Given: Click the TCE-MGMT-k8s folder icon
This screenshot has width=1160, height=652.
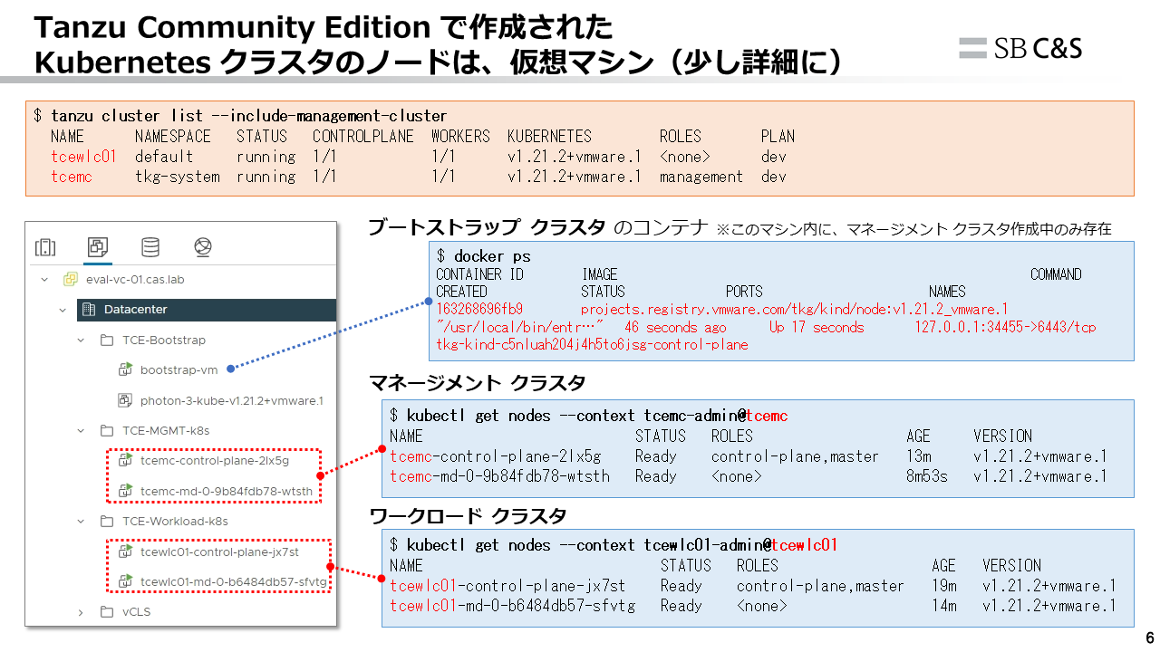Looking at the screenshot, I should click(106, 430).
